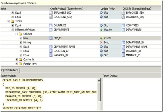Click the Status column header
Screen dimensions: 163x112
[x=25, y=9]
